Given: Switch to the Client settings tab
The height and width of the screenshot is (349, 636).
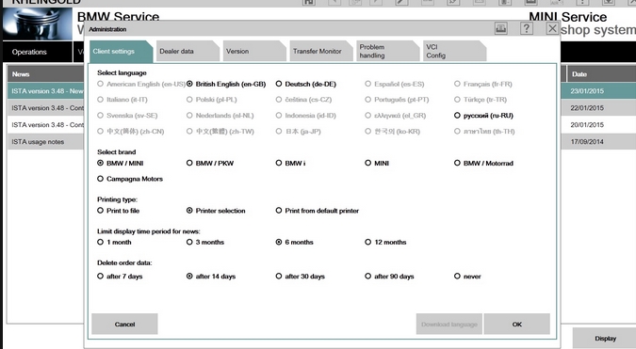Looking at the screenshot, I should point(121,52).
